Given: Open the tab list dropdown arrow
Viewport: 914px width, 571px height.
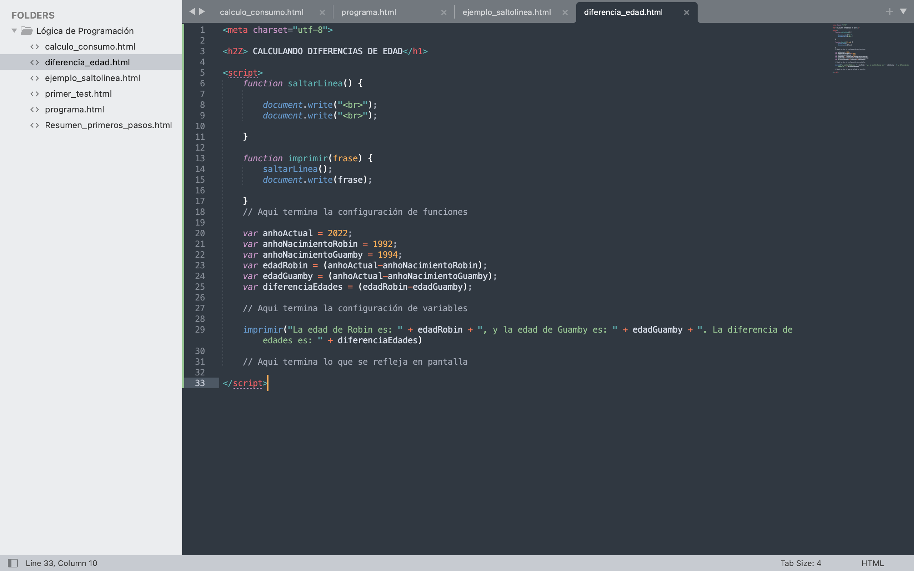Looking at the screenshot, I should 903,12.
